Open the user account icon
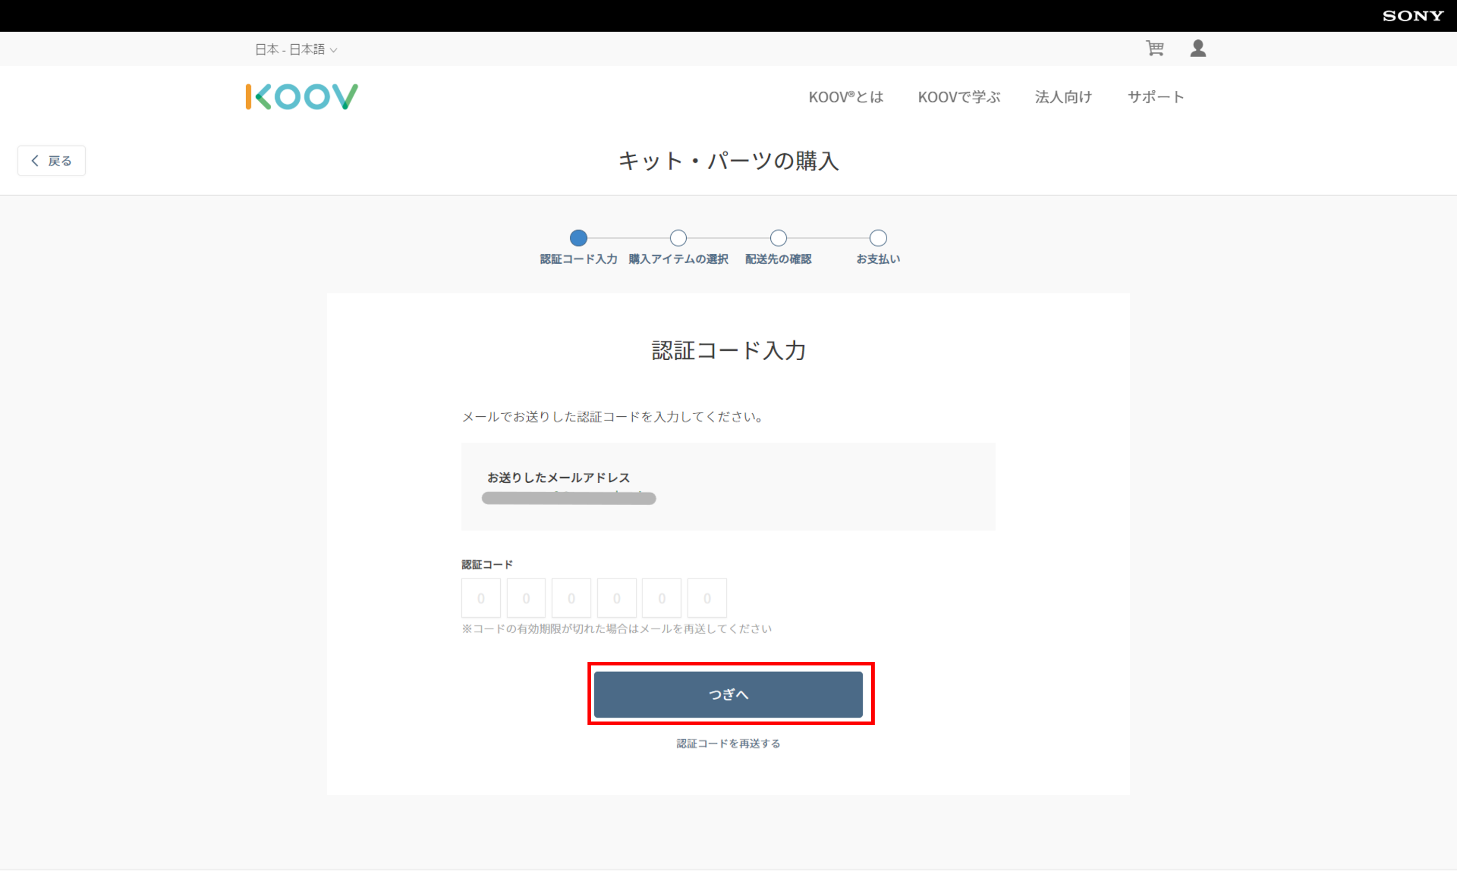Image resolution: width=1457 pixels, height=871 pixels. coord(1198,48)
